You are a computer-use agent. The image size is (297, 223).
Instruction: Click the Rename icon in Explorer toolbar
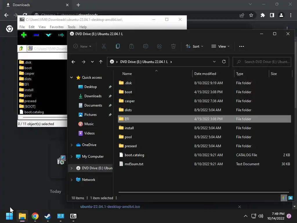[x=146, y=46]
